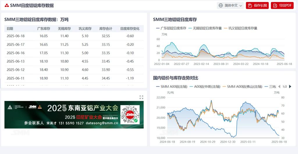Select the 2025-06-11 date cell
Viewport: 298px width, 154px height.
coord(16,78)
